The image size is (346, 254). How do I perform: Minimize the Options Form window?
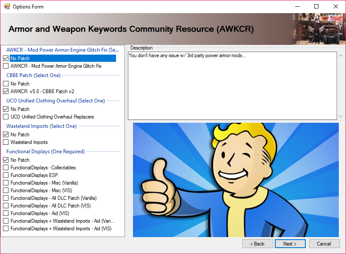(x=297, y=7)
